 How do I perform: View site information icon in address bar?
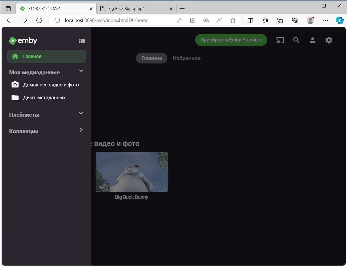click(57, 20)
